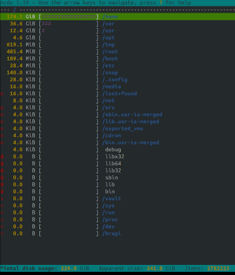Select the /.config directory entry
235x275 pixels.
click(x=115, y=79)
